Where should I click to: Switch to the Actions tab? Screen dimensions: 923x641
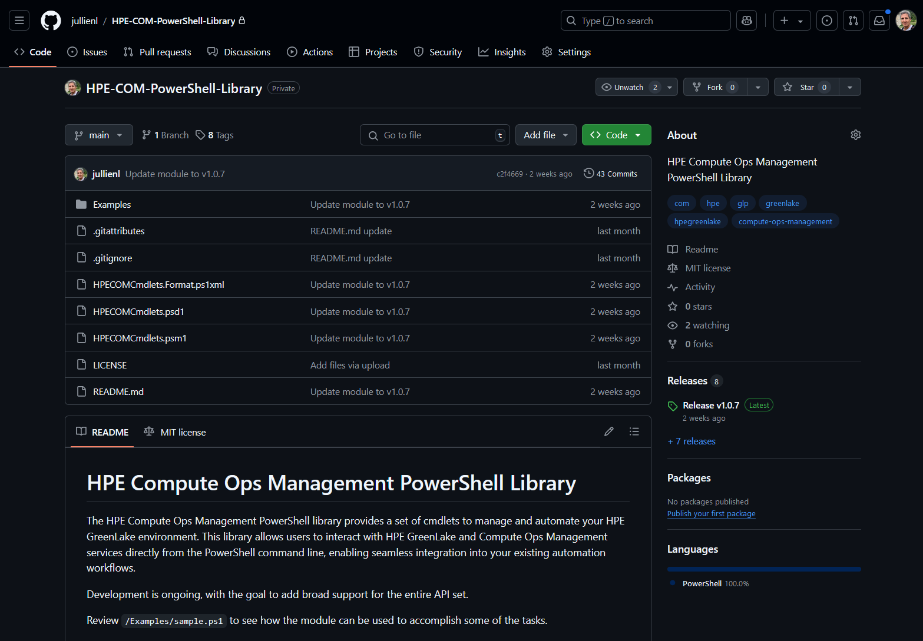[310, 52]
